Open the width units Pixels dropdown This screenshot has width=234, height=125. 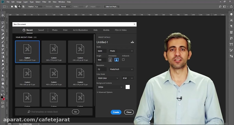[121, 51]
